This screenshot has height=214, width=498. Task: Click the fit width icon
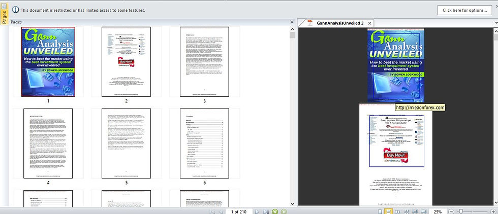point(423,211)
